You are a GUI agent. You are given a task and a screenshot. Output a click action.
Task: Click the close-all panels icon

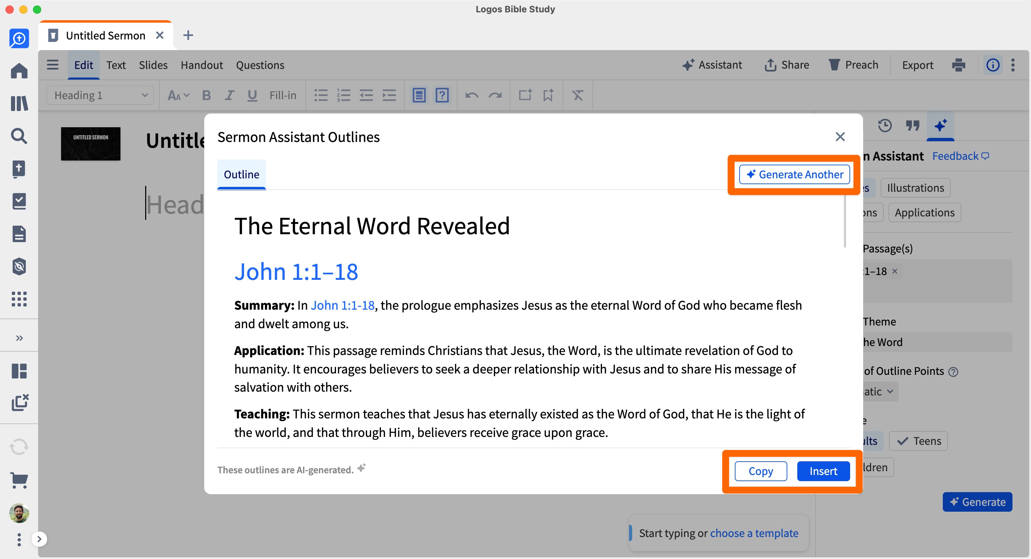coord(20,402)
